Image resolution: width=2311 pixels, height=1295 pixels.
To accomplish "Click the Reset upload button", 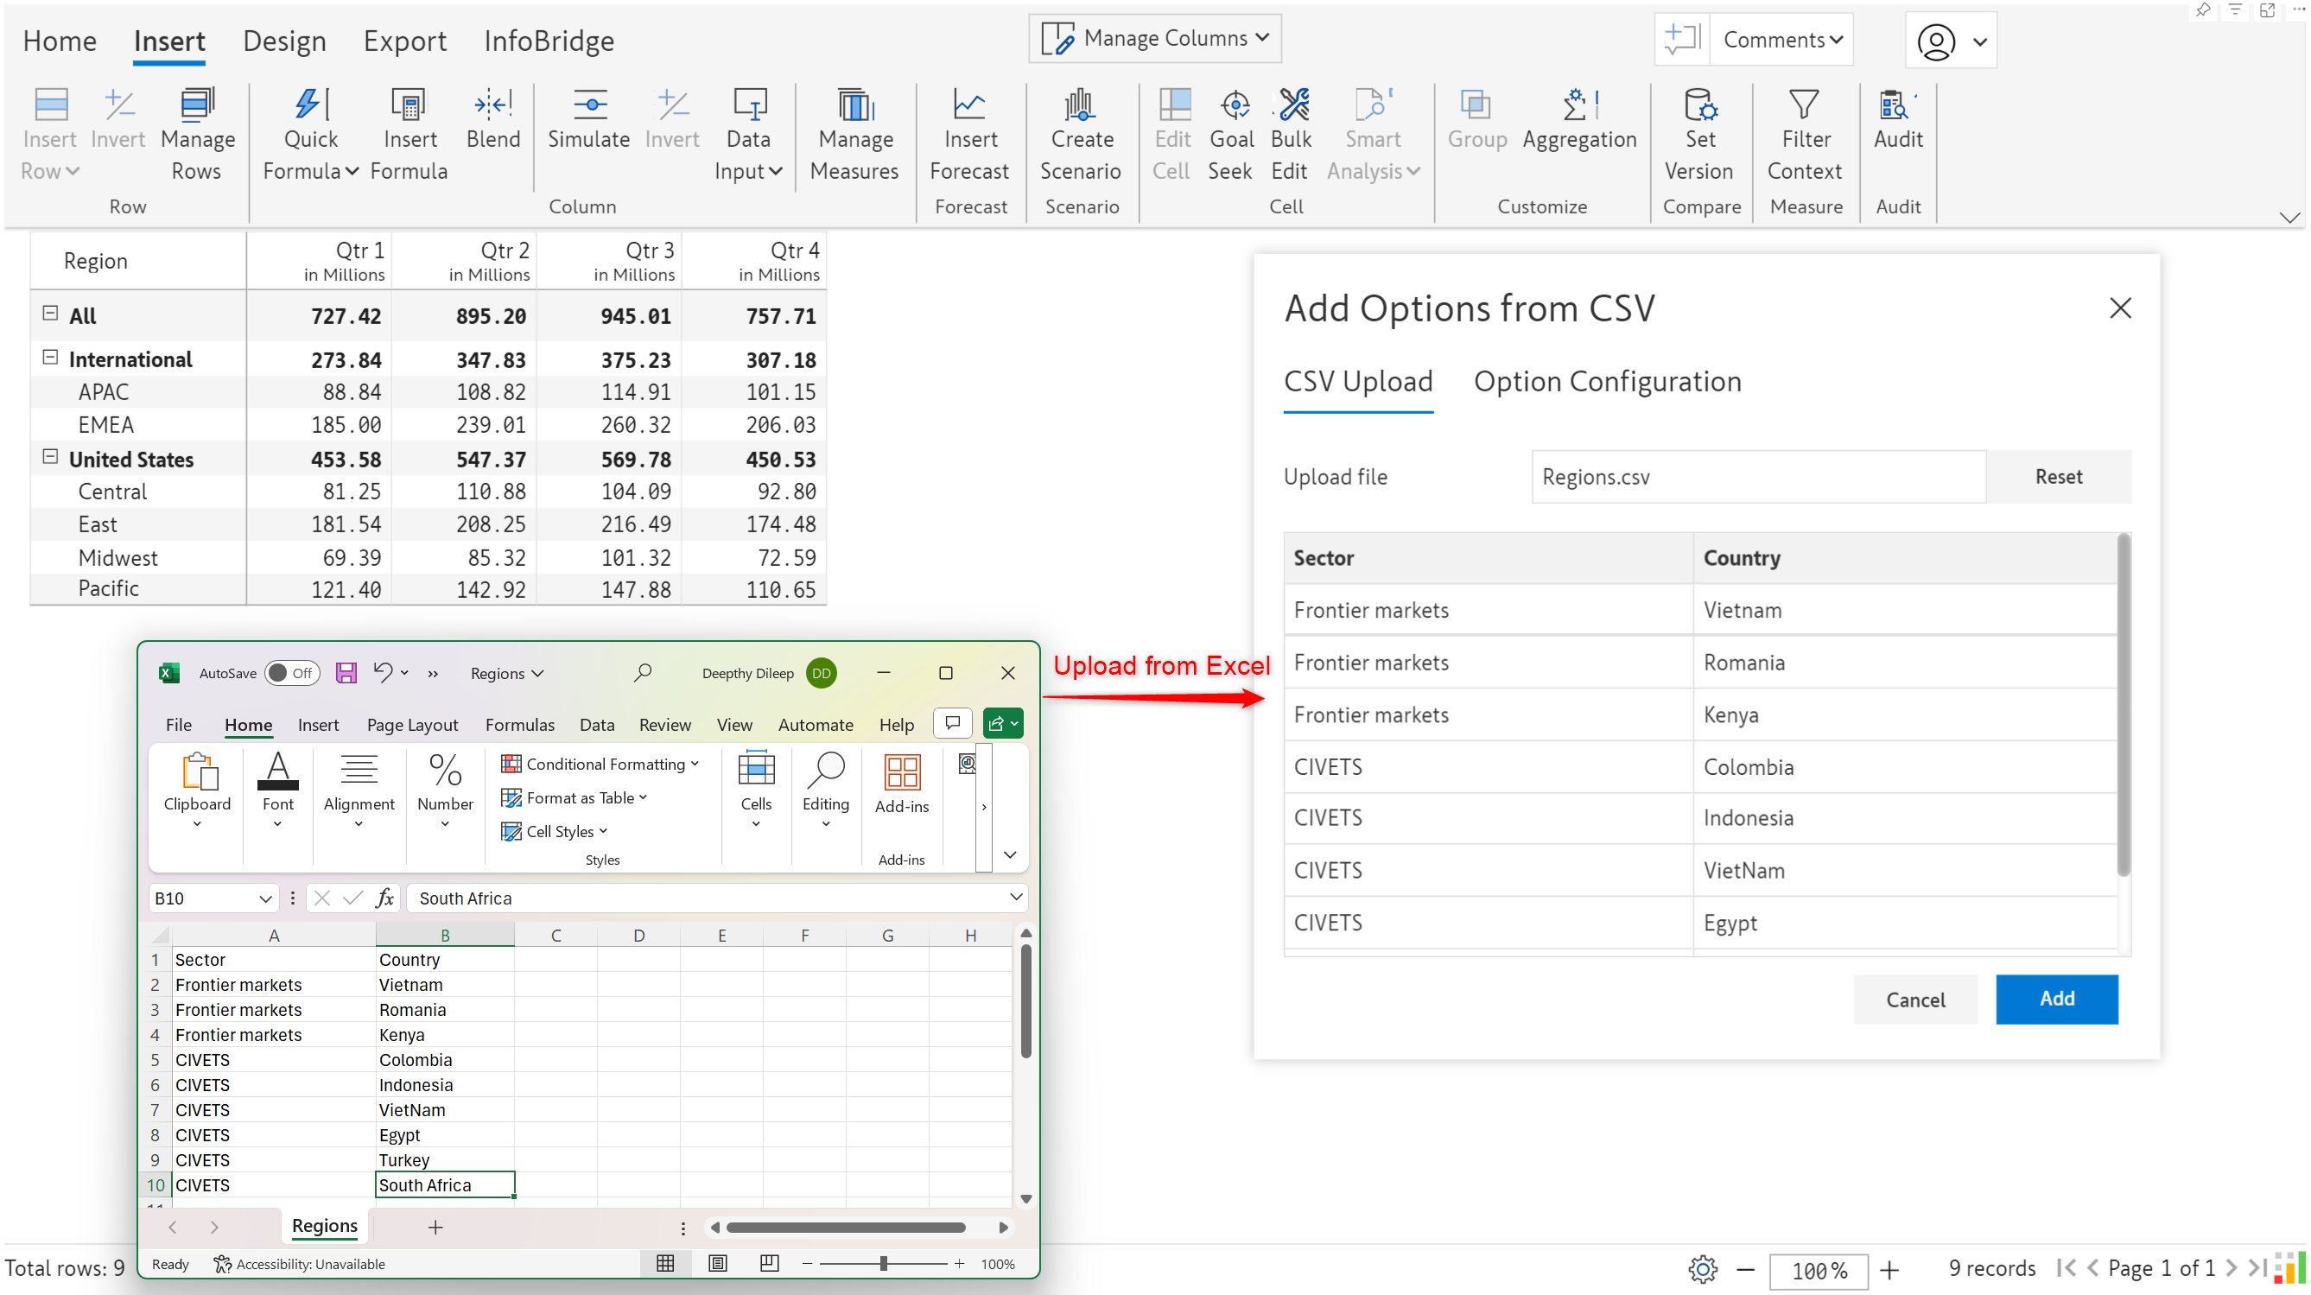I will pyautogui.click(x=2058, y=476).
